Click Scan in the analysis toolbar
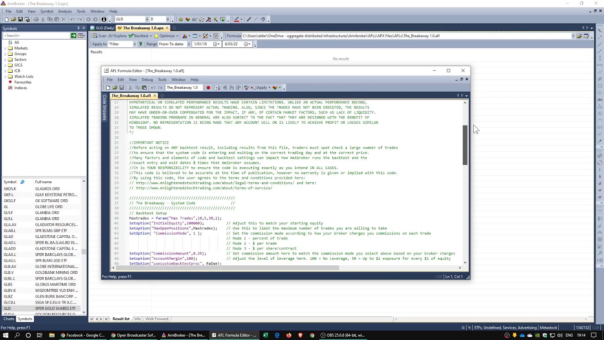The image size is (604, 340). pyautogui.click(x=99, y=36)
